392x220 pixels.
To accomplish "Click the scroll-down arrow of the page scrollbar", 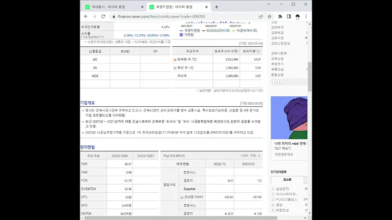I will [x=310, y=213].
